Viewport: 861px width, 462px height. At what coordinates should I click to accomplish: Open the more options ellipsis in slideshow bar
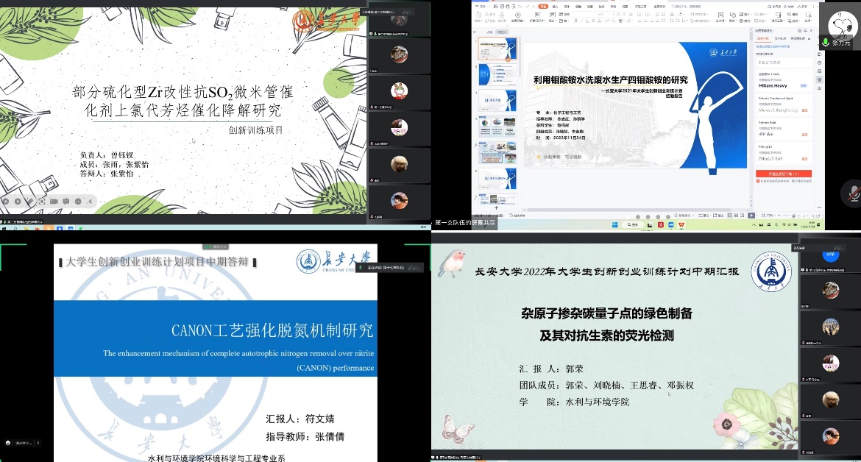coord(77,201)
